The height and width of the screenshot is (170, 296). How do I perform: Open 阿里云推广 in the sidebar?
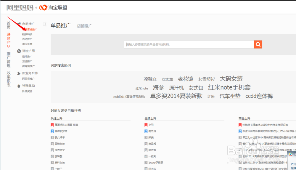(28, 78)
